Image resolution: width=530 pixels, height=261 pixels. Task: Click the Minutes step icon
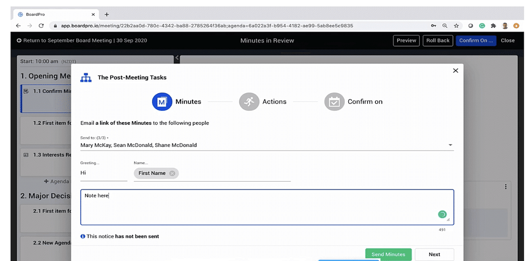tap(162, 102)
